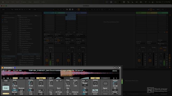Click the Shape value field
Image resolution: width=172 pixels, height=96 pixels.
pos(85,85)
